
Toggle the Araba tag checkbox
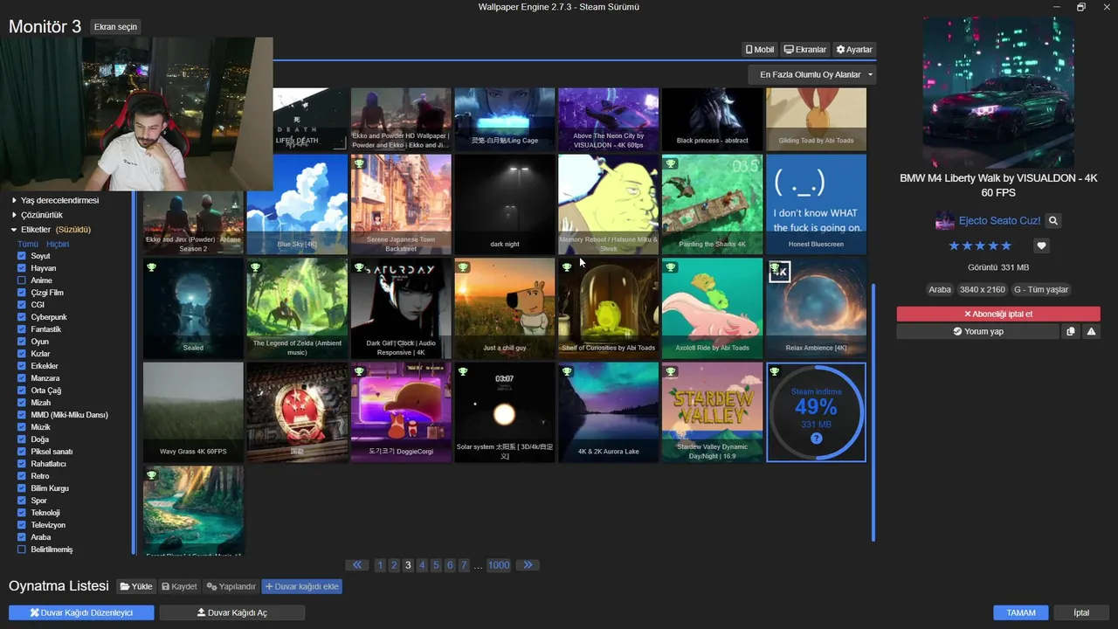(x=22, y=537)
